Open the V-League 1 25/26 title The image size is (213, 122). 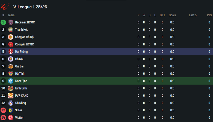pos(30,7)
